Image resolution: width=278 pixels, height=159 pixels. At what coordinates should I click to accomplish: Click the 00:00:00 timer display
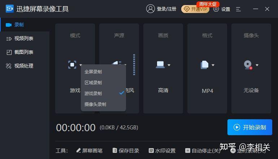(x=76, y=128)
